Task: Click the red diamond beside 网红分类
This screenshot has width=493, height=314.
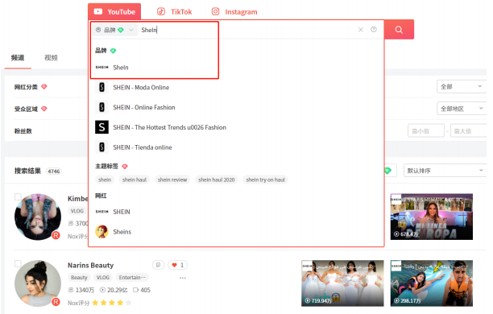Action: (x=44, y=87)
